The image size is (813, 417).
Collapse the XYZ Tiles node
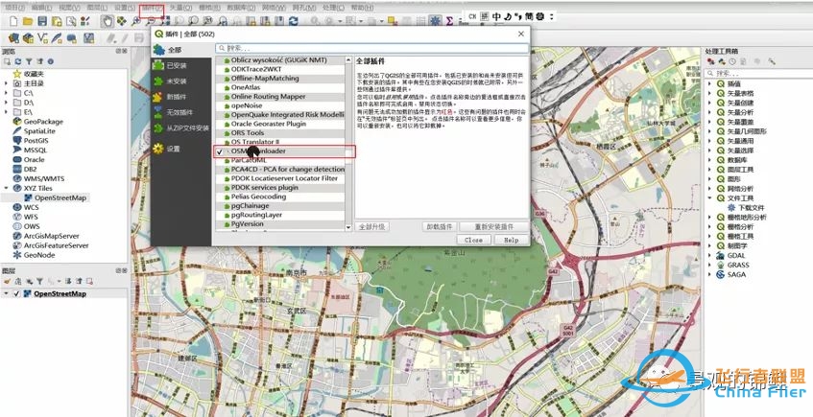click(x=6, y=188)
